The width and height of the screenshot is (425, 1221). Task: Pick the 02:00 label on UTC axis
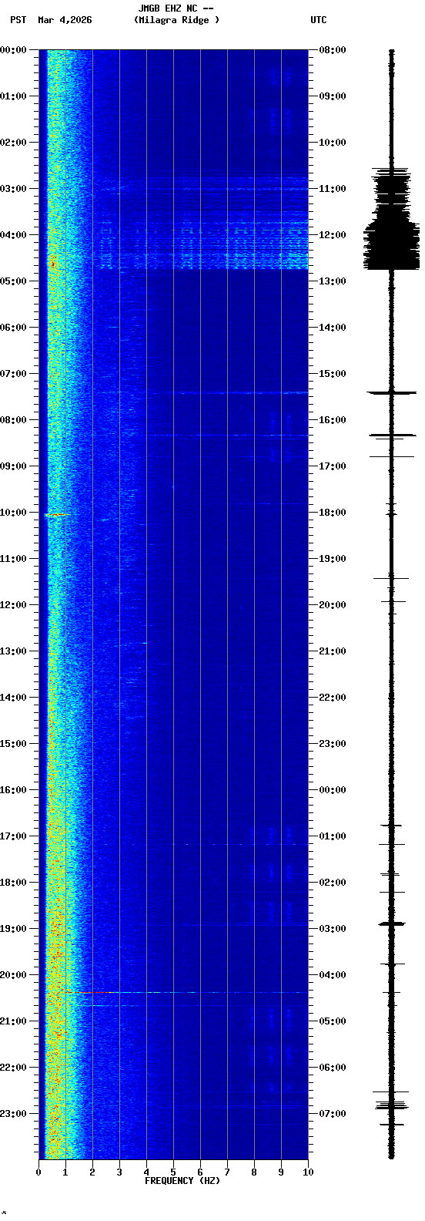click(333, 883)
